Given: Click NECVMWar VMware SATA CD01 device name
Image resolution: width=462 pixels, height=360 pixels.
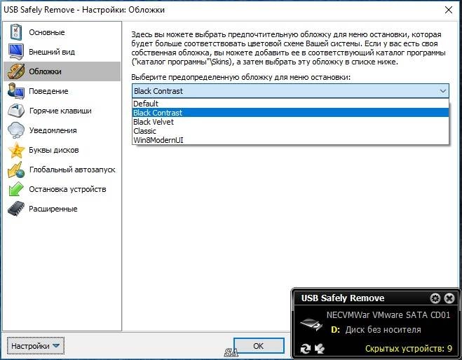Looking at the screenshot, I should coord(388,315).
